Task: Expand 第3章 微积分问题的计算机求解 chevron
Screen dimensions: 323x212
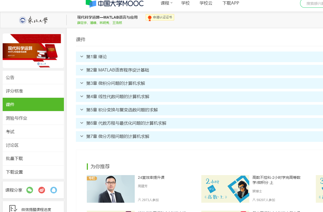Action: [x=82, y=83]
